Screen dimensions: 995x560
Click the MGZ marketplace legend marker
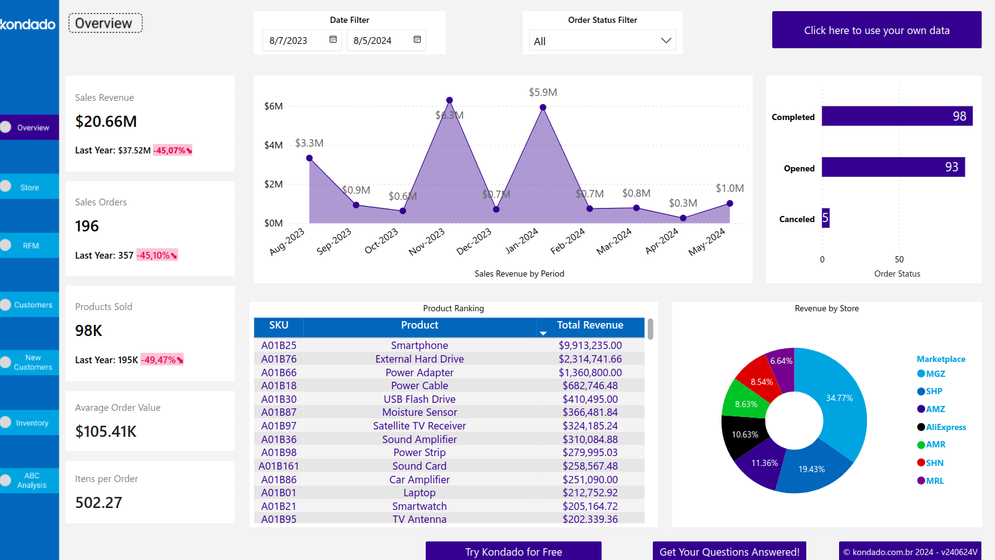921,374
